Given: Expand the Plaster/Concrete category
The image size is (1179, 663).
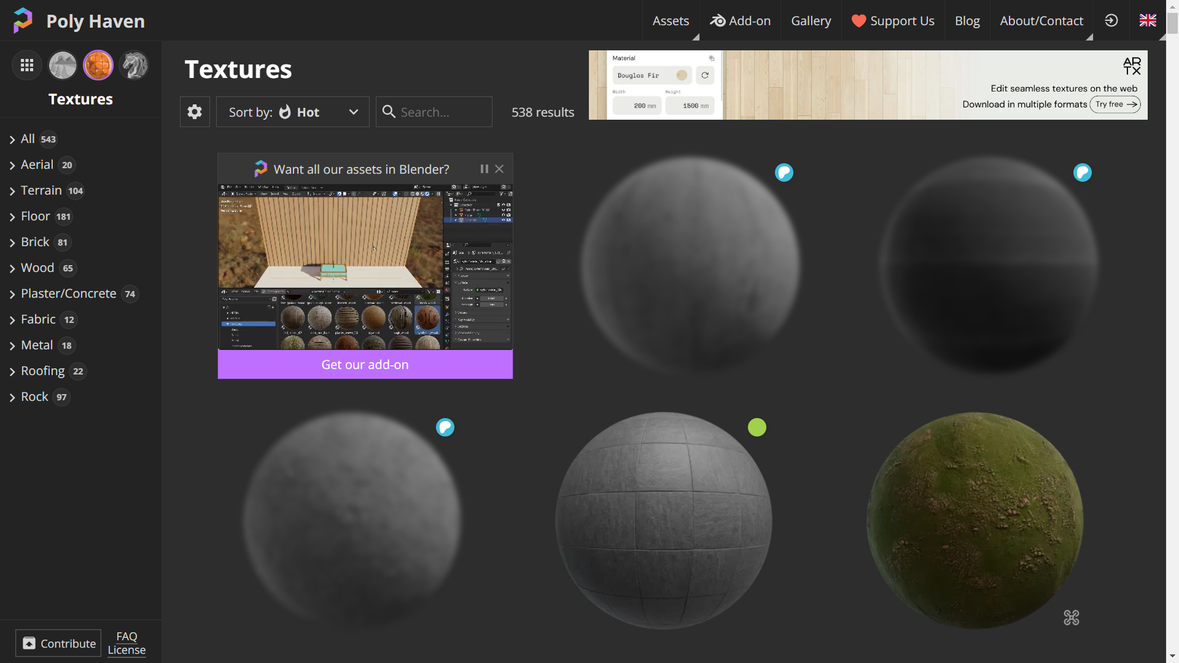Looking at the screenshot, I should pos(68,293).
